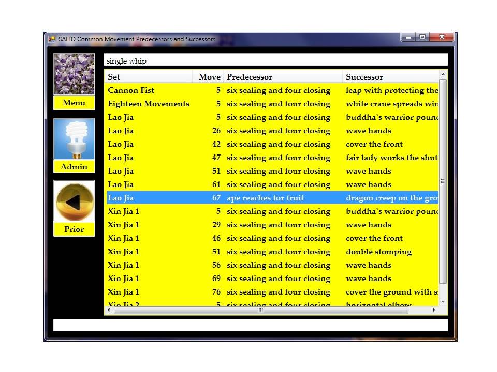497x372 pixels.
Task: Click the vertical scrollbar up arrow
Action: point(443,75)
